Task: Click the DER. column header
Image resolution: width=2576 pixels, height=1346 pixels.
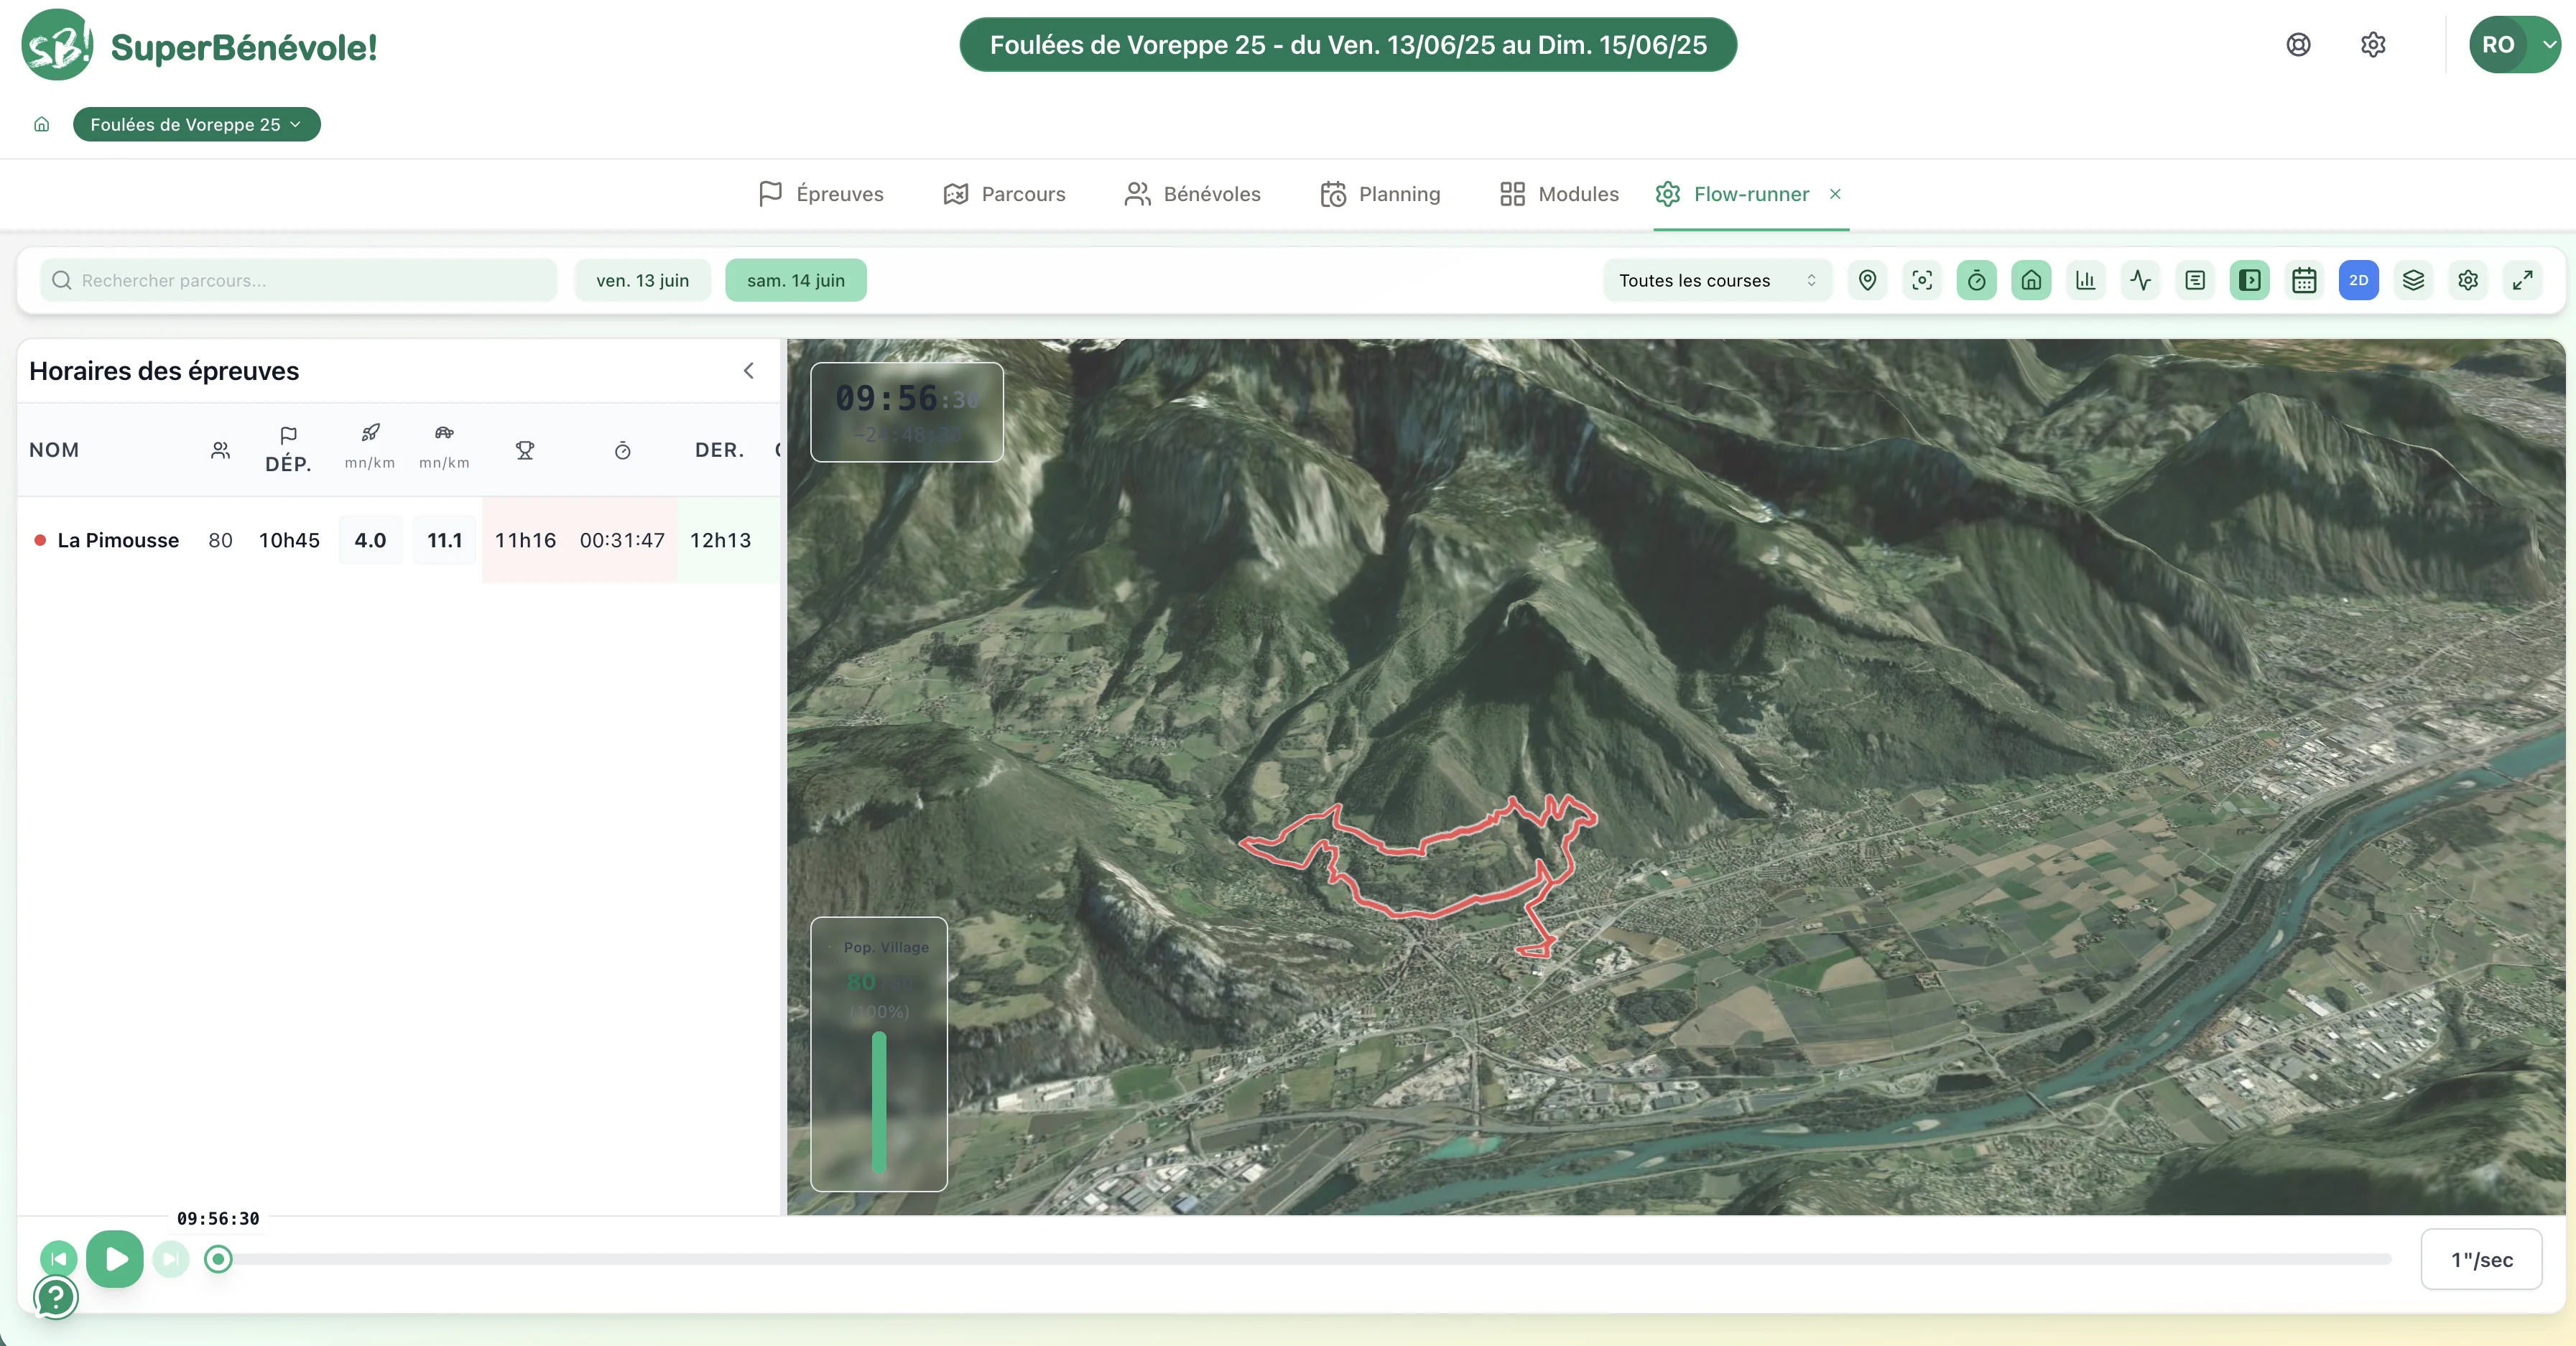Action: [720, 450]
